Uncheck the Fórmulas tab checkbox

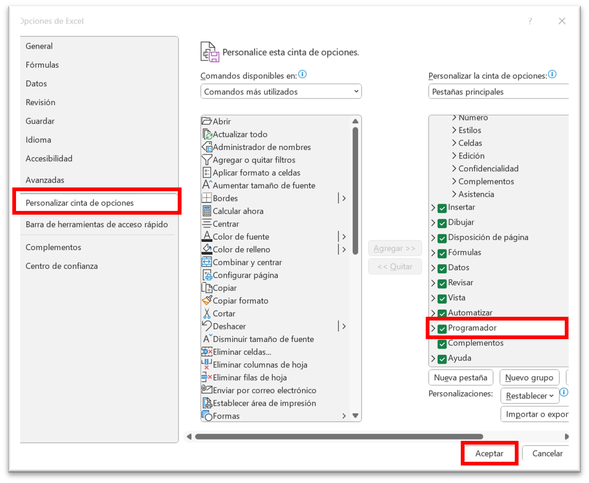click(x=442, y=253)
